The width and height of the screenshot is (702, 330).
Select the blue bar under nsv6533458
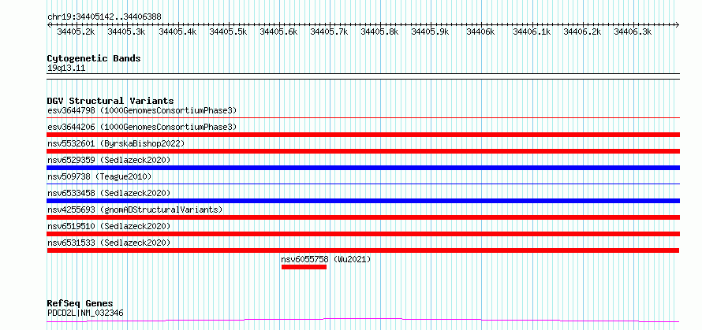click(364, 201)
